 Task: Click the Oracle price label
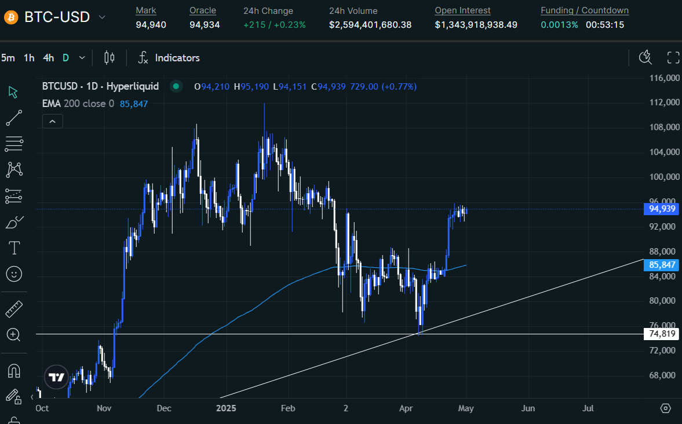[203, 10]
